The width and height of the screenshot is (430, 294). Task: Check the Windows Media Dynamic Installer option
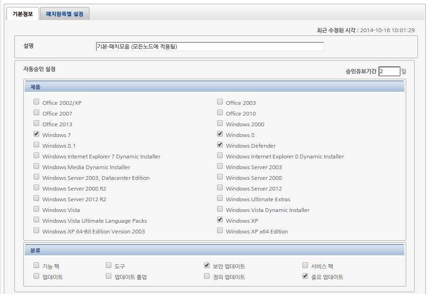(36, 166)
